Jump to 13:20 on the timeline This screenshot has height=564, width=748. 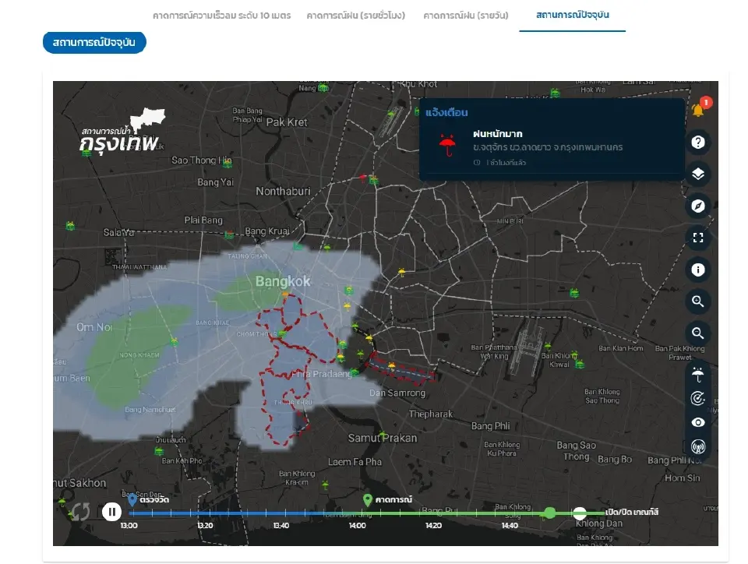(205, 525)
